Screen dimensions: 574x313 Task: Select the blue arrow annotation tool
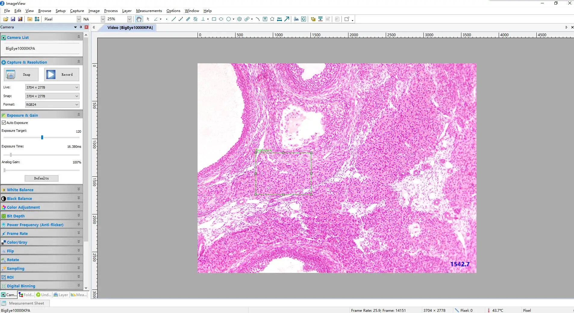pyautogui.click(x=287, y=19)
